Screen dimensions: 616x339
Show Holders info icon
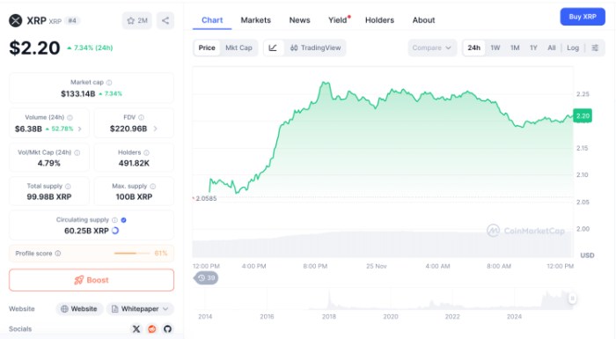[x=146, y=152]
